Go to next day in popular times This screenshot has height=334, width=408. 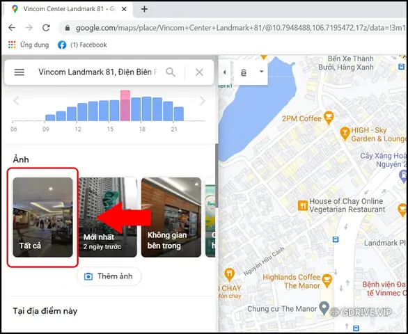[x=202, y=100]
